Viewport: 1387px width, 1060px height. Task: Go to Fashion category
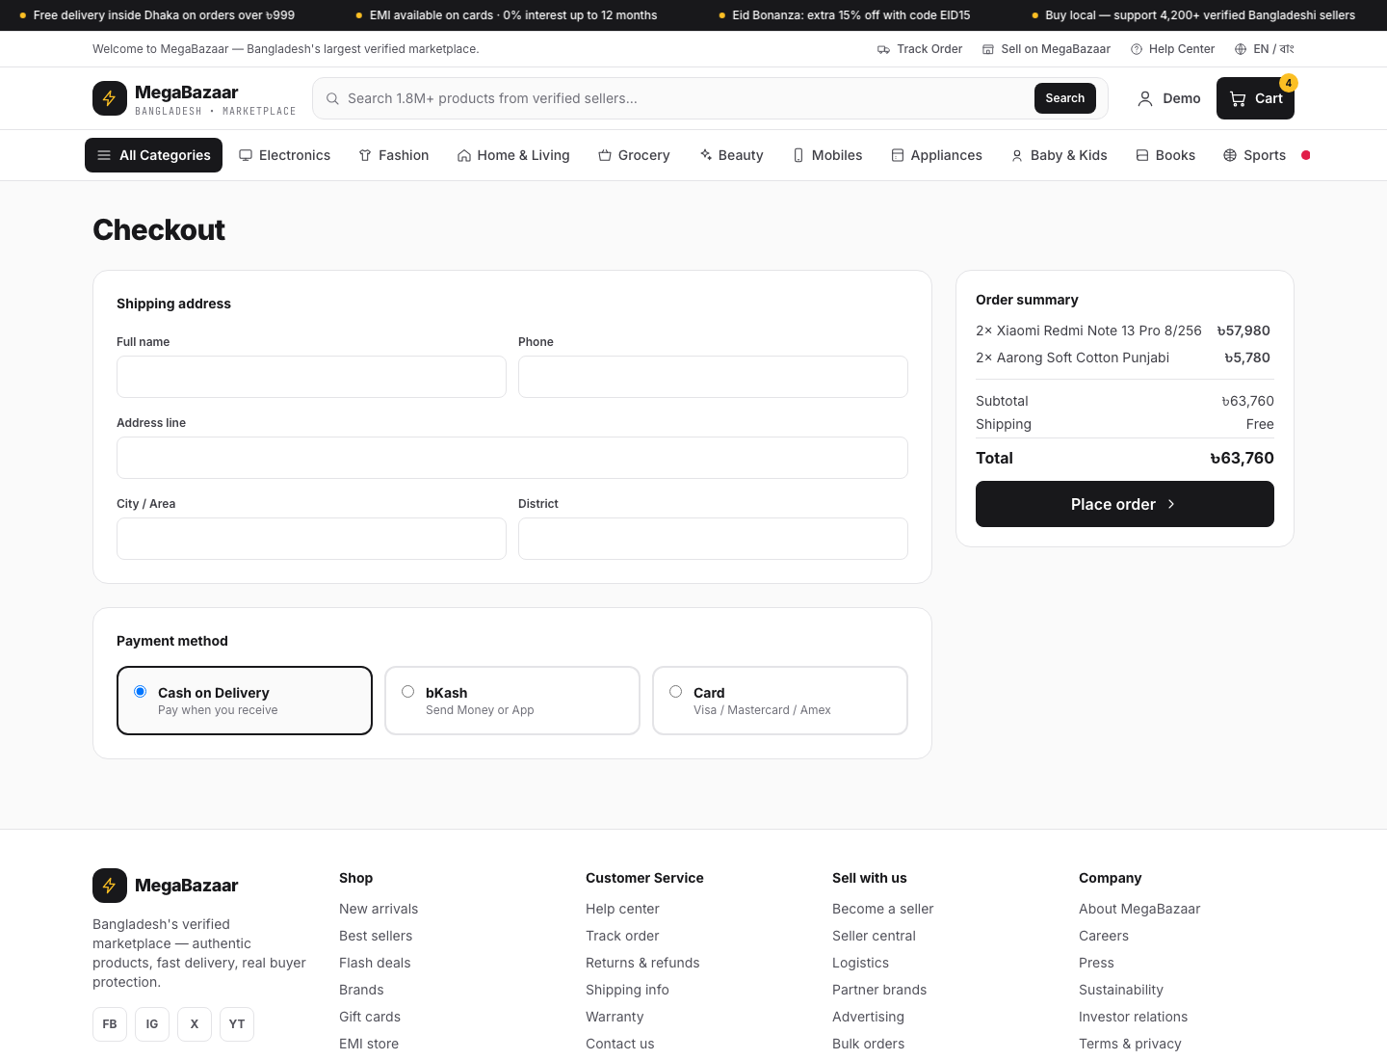click(x=394, y=155)
